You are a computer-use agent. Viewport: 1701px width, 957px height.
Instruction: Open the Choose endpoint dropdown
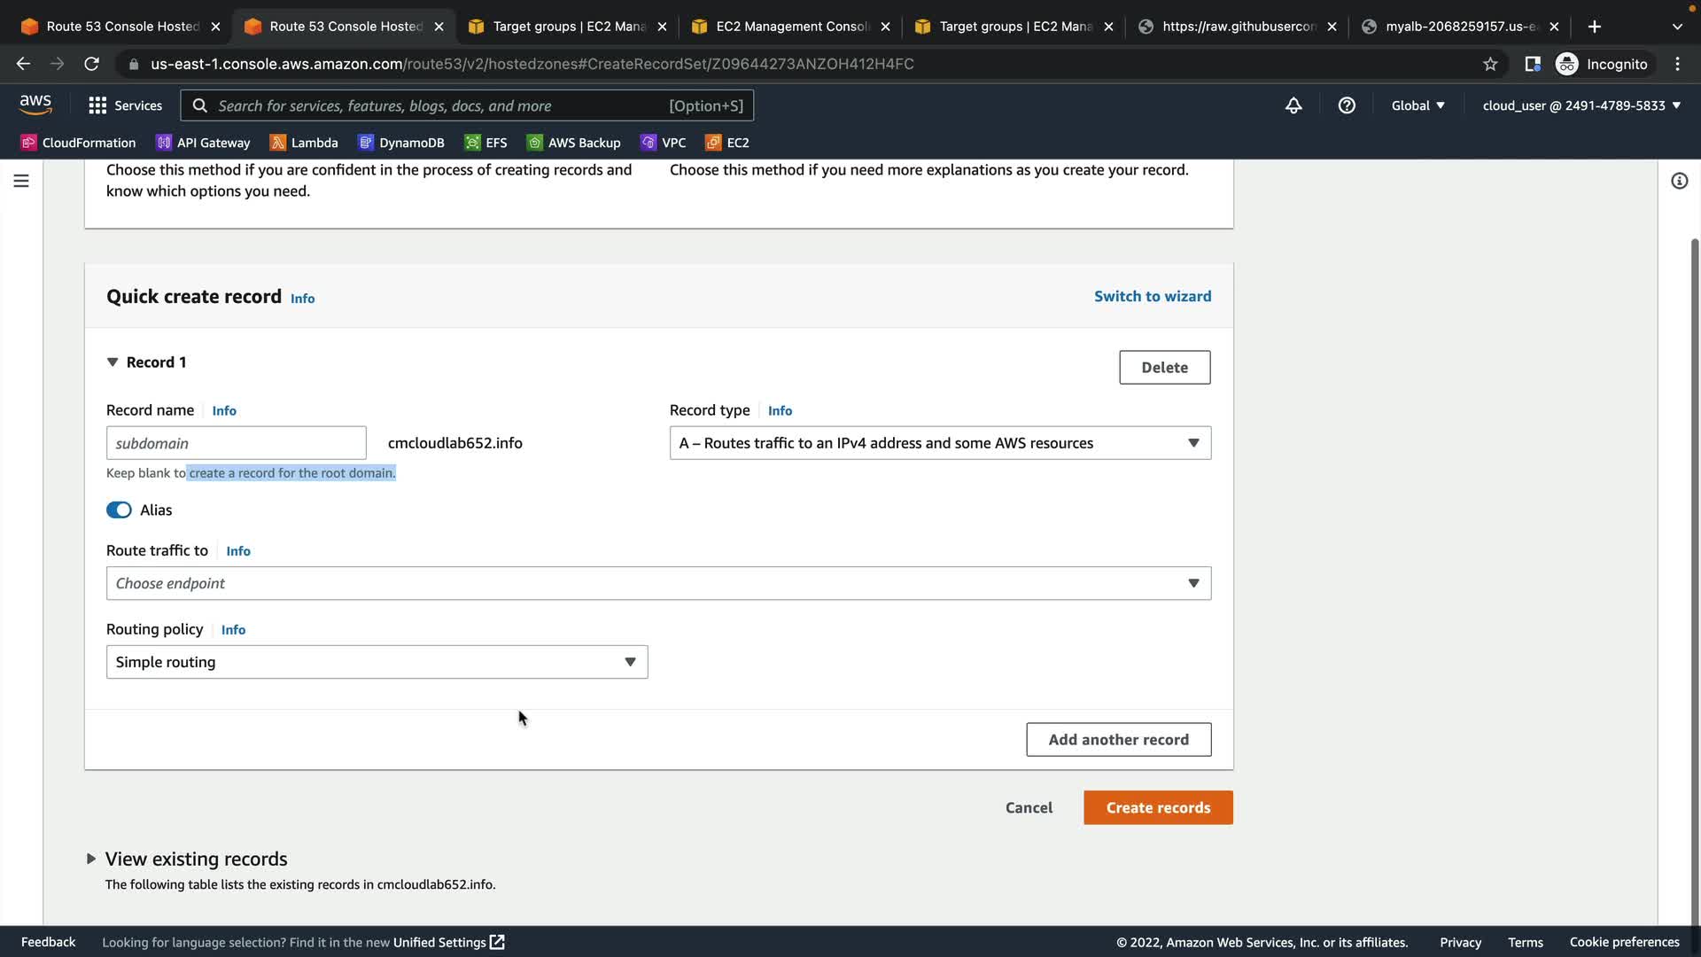tap(657, 583)
